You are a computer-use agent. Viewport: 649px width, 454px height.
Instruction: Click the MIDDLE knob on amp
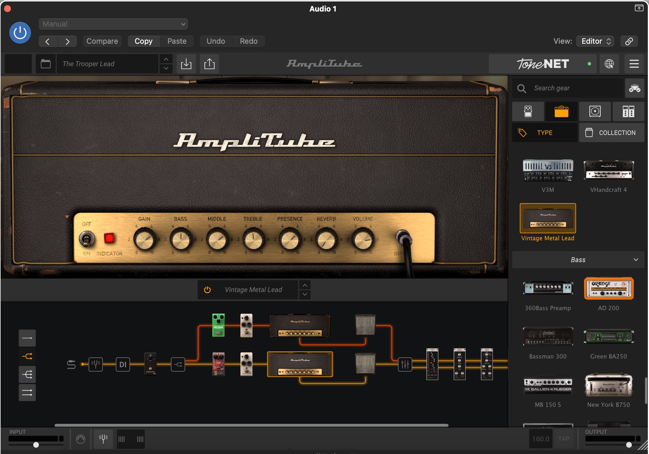tap(217, 240)
